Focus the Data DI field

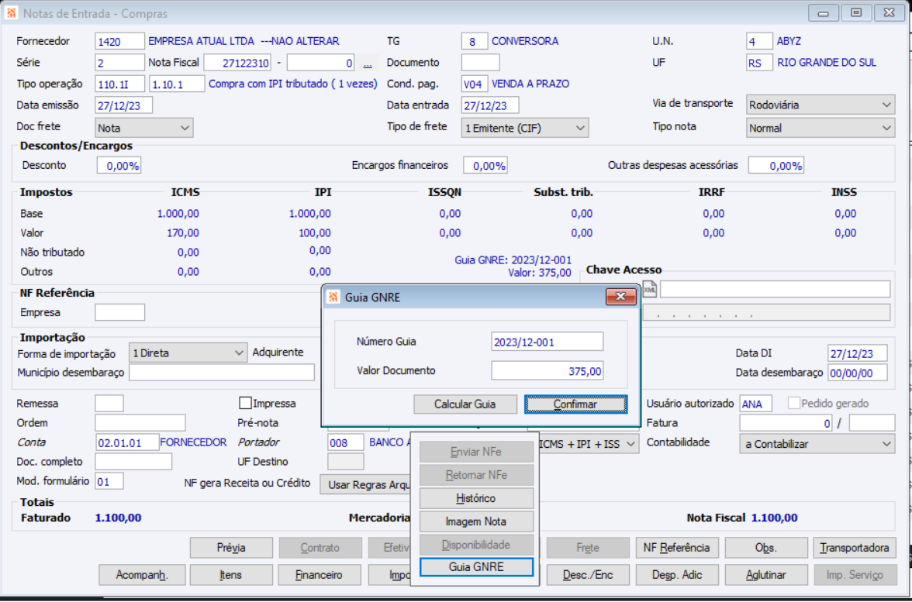[858, 353]
